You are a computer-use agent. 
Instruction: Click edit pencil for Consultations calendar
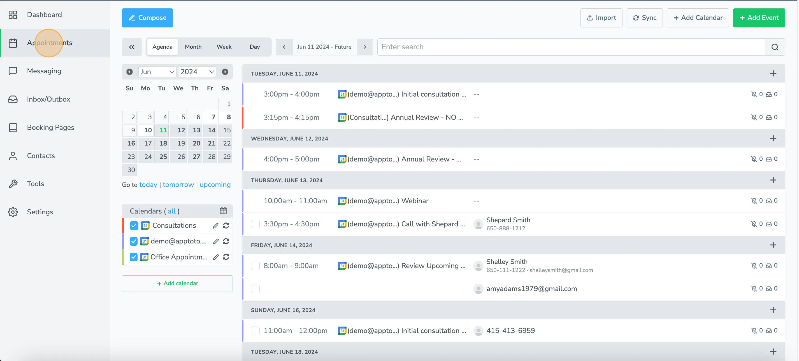(215, 226)
